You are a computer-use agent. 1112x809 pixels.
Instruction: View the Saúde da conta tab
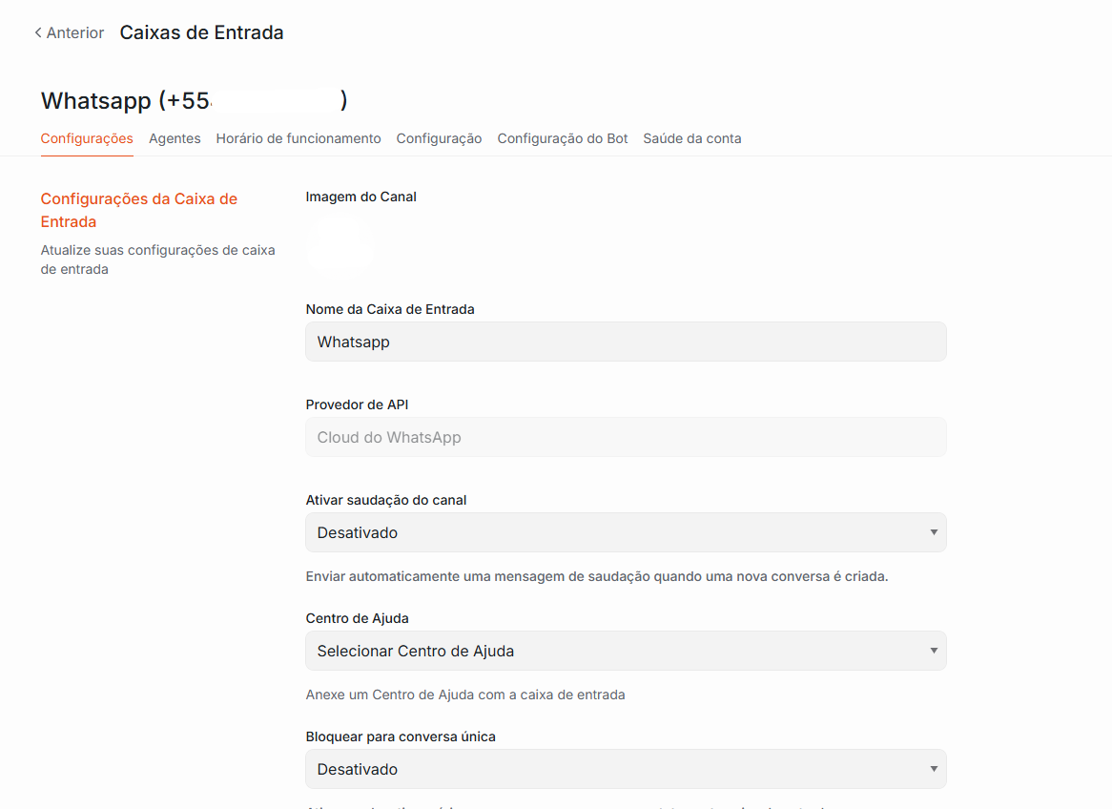click(x=692, y=138)
